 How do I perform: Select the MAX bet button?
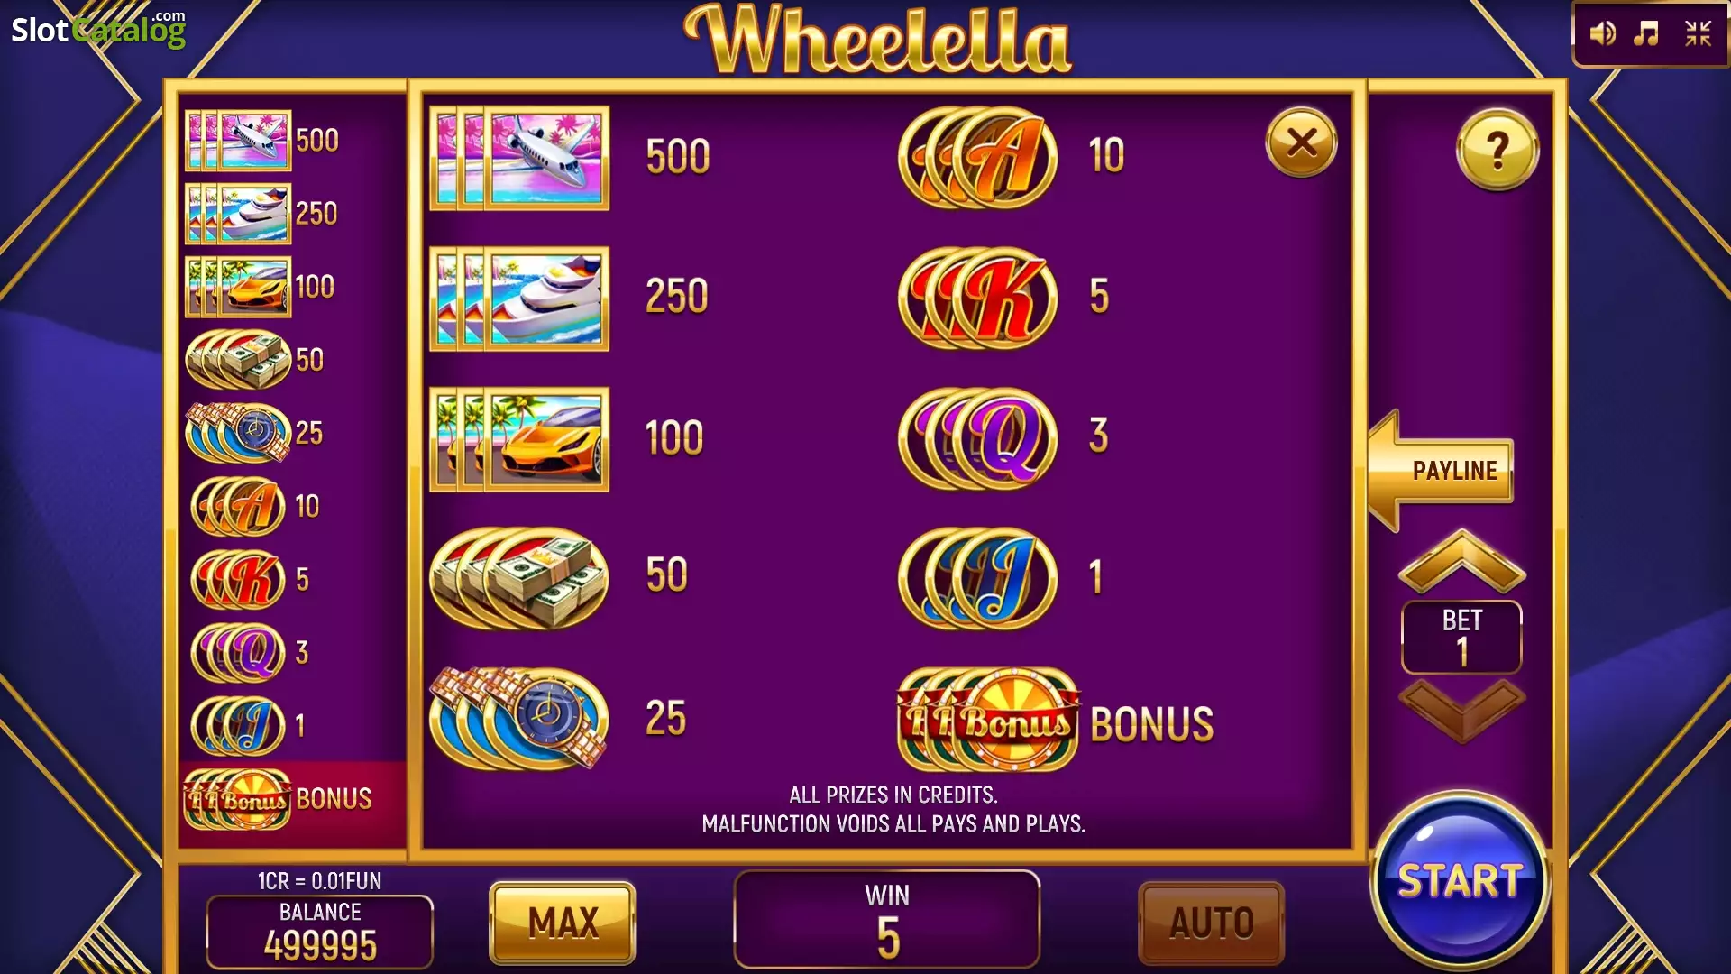click(x=563, y=923)
